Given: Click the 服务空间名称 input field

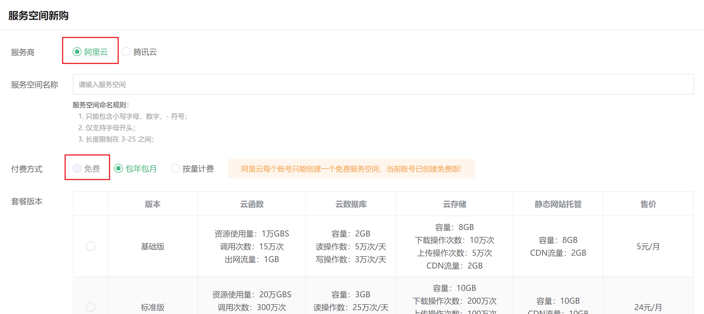Looking at the screenshot, I should pos(383,84).
